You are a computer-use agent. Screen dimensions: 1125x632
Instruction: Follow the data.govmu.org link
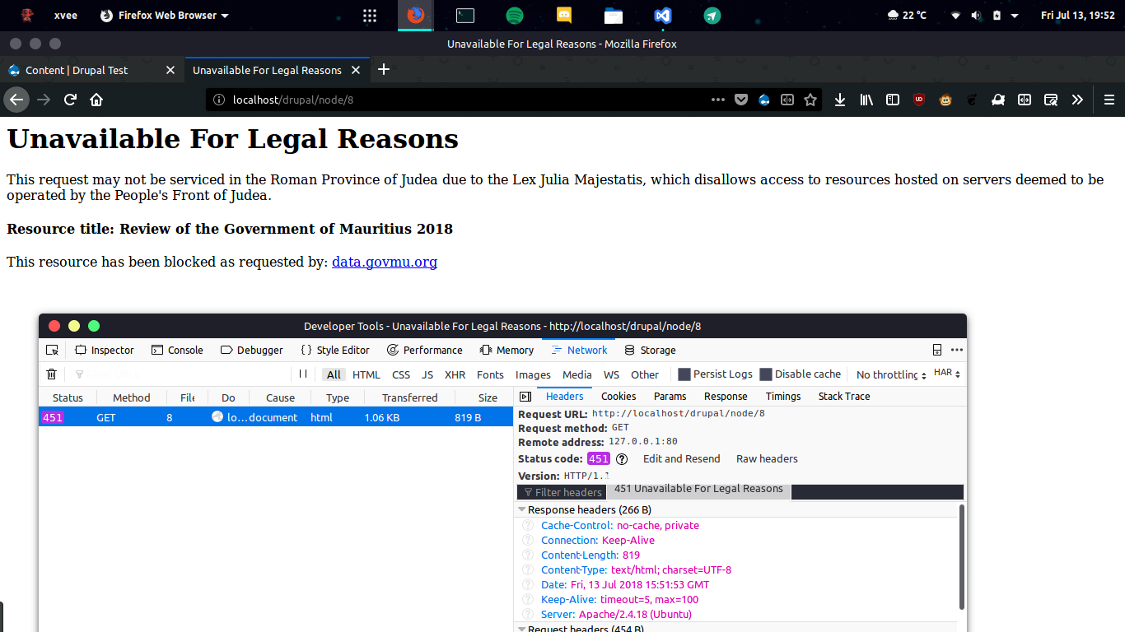(x=385, y=263)
